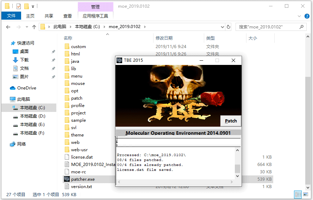Viewport: 313px width, 200px height.
Task: Open quick access toolbar customize dropdown
Action: tap(33, 7)
